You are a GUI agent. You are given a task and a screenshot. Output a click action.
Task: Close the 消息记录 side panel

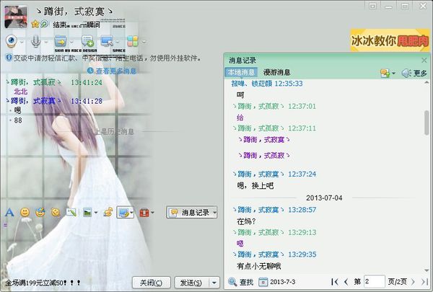point(424,60)
